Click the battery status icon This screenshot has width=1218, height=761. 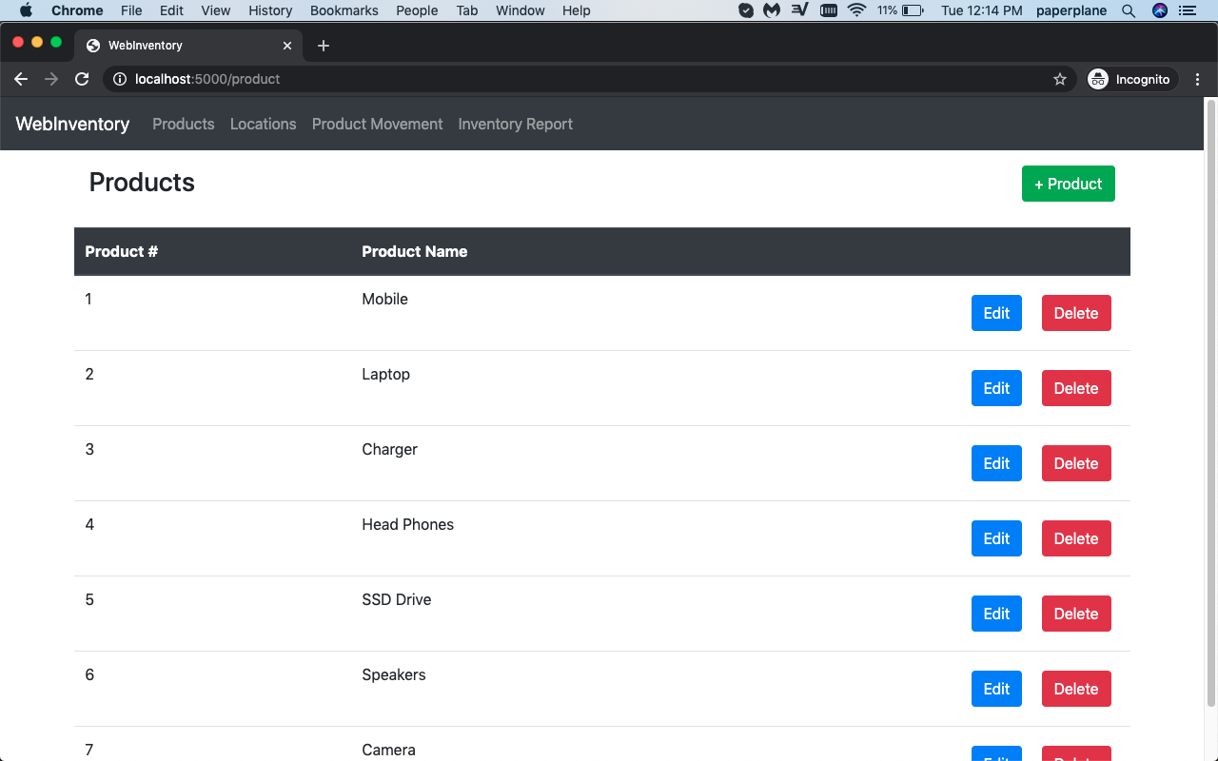tap(913, 10)
